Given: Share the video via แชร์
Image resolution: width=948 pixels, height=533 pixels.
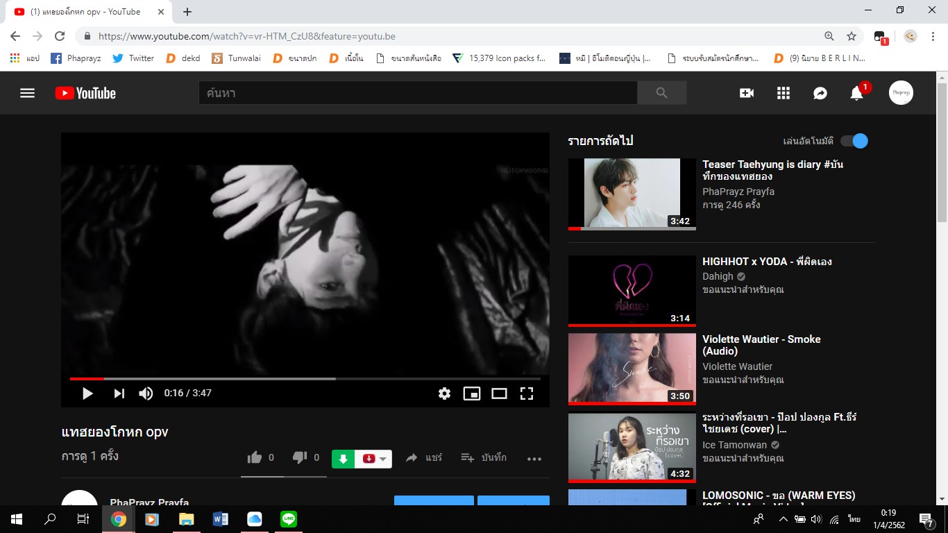Looking at the screenshot, I should pos(423,457).
